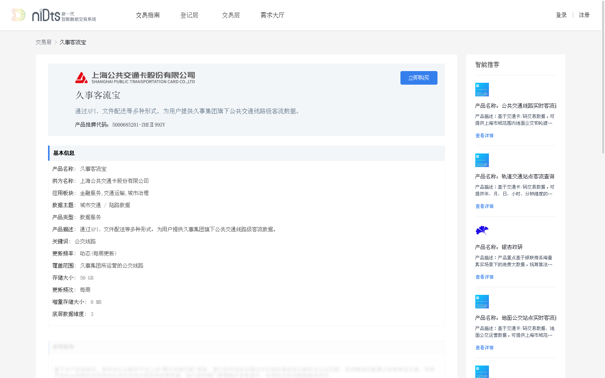
Task: Open 查看详情 for 公共交通线路实时客流
Action: pos(484,136)
